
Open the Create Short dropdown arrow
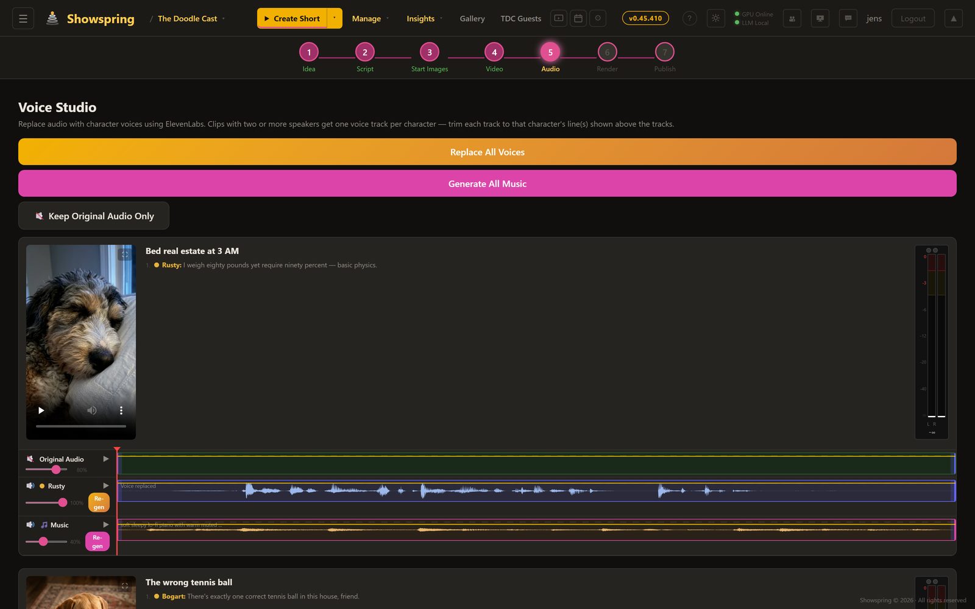(335, 18)
